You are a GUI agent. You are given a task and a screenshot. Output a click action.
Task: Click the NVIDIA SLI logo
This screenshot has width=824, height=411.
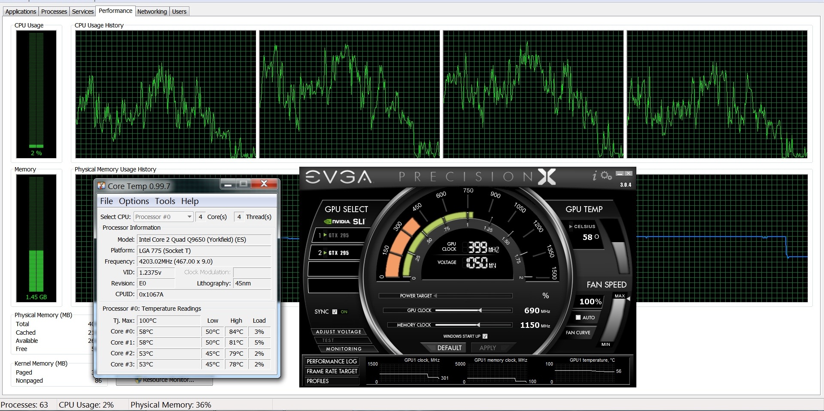(344, 222)
